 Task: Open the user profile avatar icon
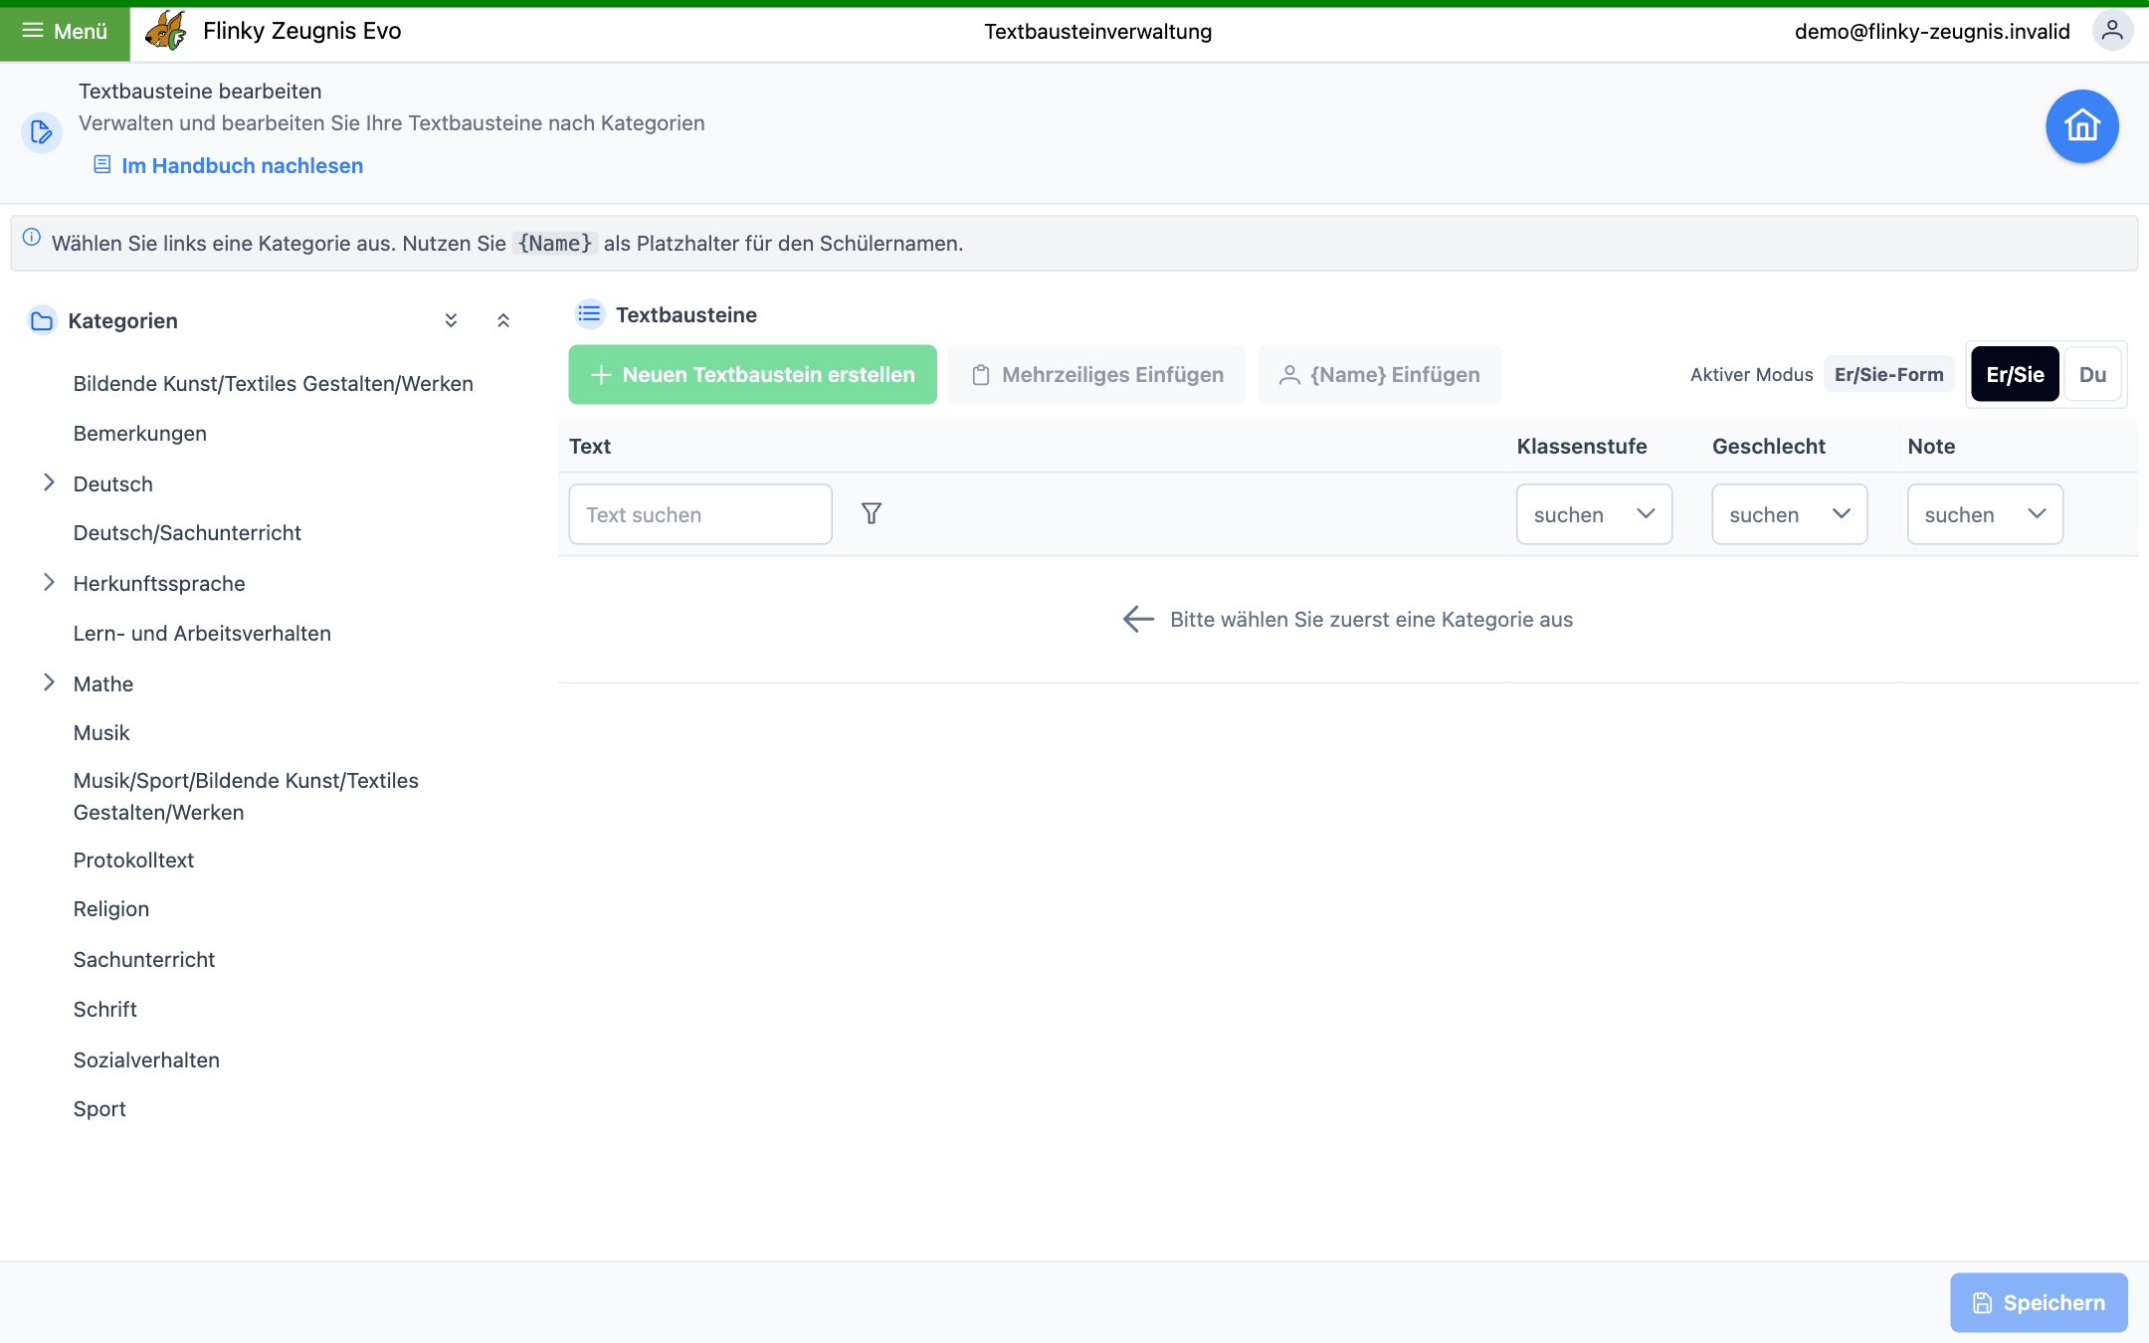(x=2111, y=31)
